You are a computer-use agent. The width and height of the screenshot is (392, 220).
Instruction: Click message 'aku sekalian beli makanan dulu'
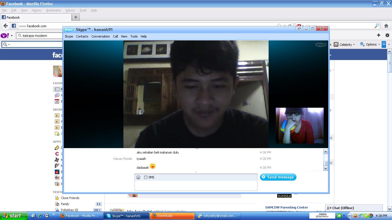pyautogui.click(x=158, y=152)
